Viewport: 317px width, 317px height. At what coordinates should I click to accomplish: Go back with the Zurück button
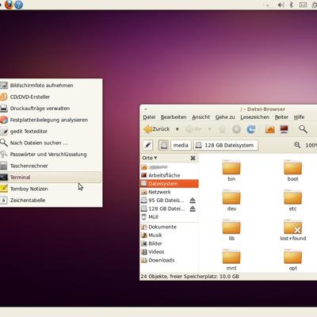click(x=156, y=129)
